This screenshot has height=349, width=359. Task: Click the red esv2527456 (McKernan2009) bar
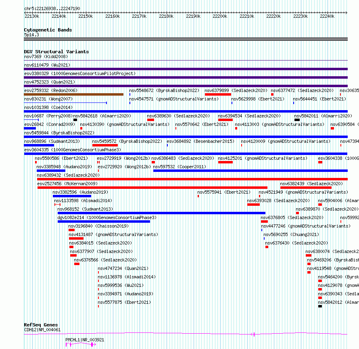[152, 188]
